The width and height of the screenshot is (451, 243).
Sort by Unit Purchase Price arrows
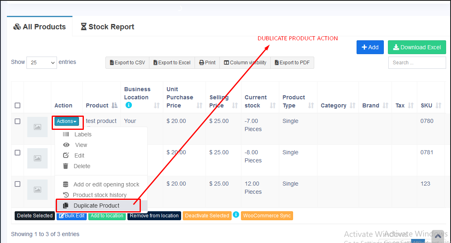199,105
